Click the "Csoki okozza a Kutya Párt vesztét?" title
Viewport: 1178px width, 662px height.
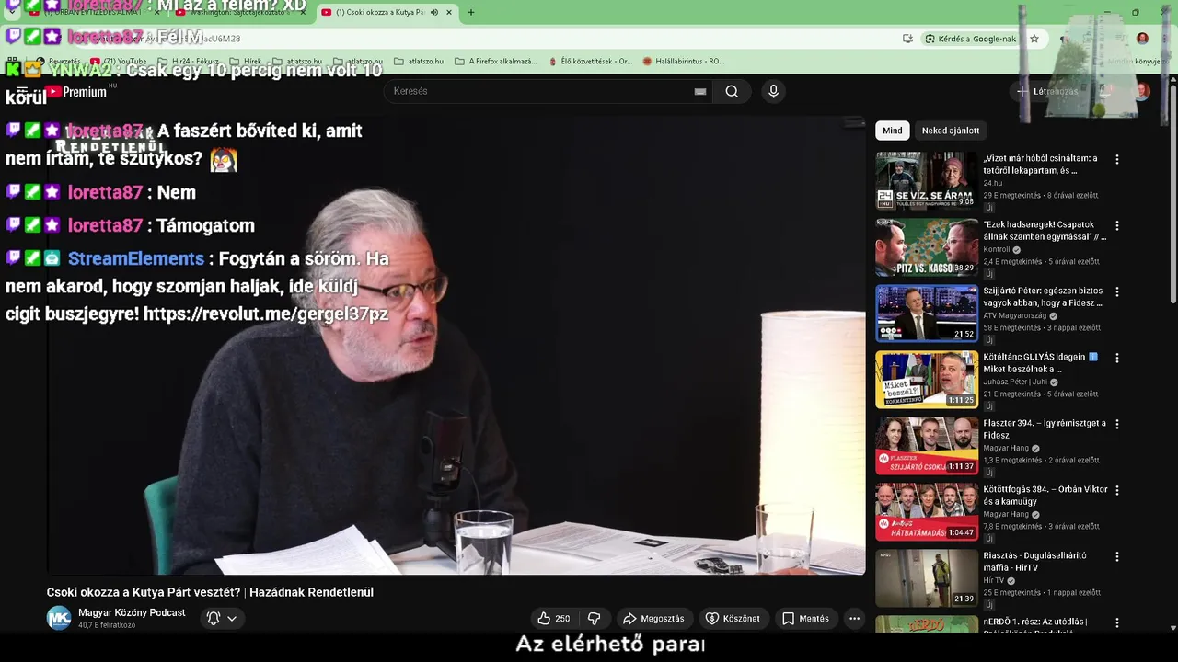coord(210,592)
